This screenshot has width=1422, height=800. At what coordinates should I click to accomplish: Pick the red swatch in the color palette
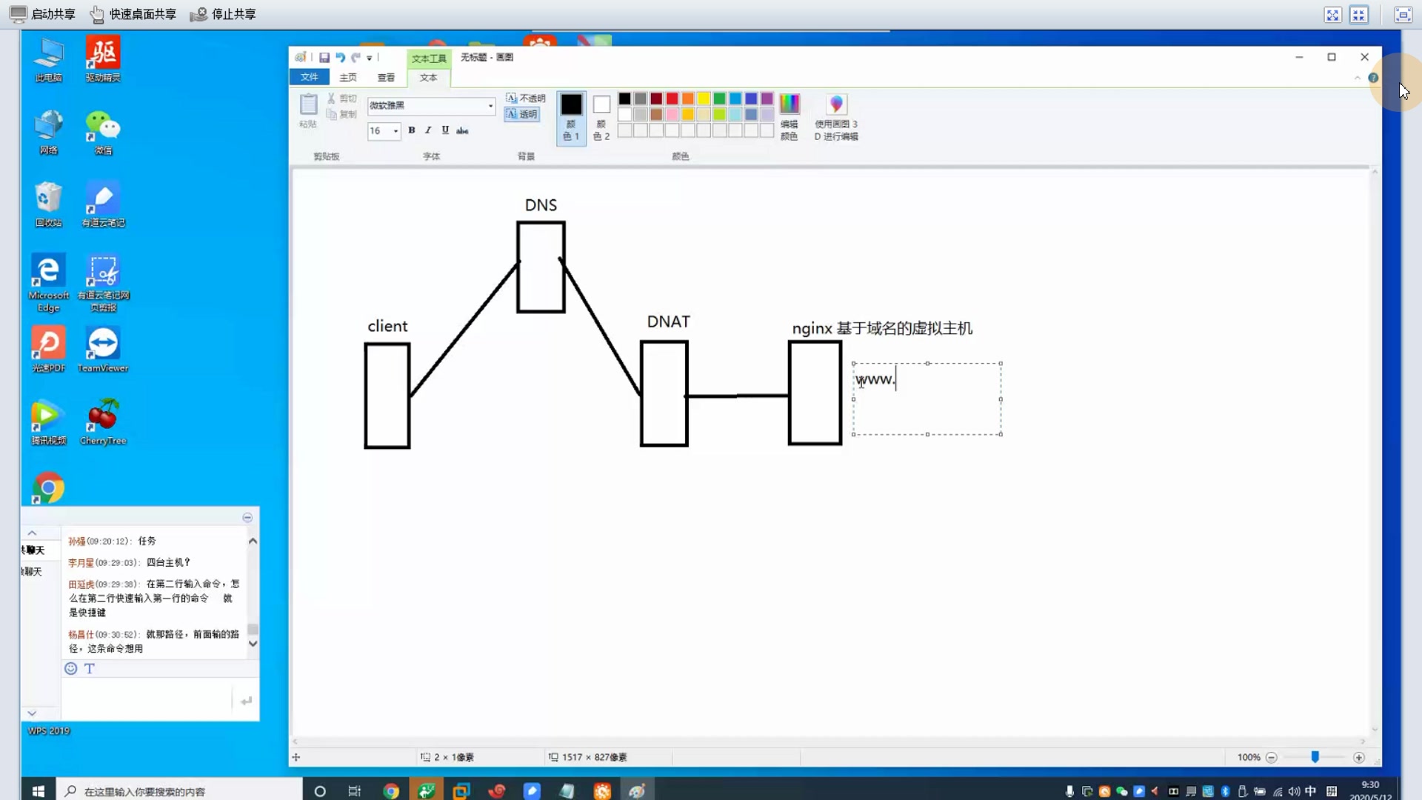[672, 99]
